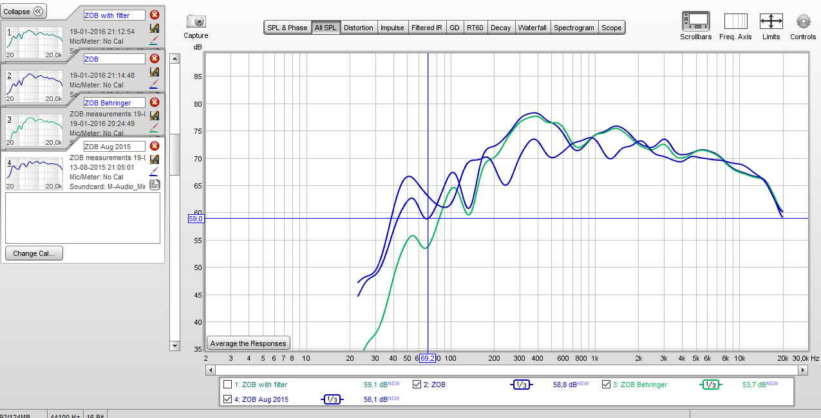Open the RT60 tab
The image size is (821, 418).
click(475, 28)
